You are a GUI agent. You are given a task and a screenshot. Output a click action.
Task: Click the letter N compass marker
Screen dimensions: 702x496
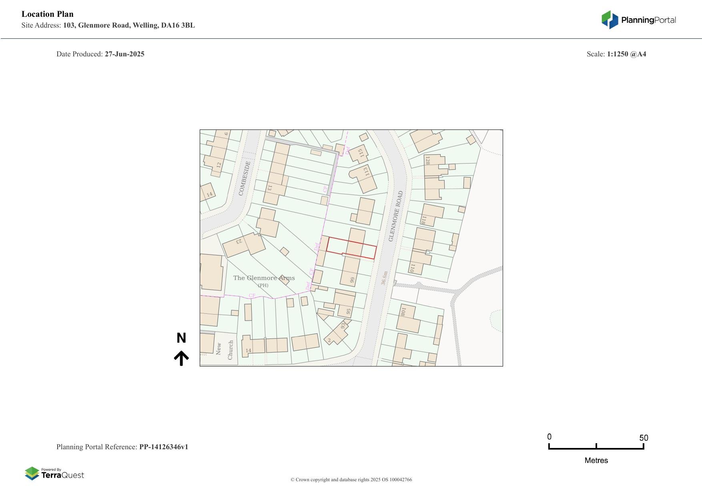click(x=181, y=338)
